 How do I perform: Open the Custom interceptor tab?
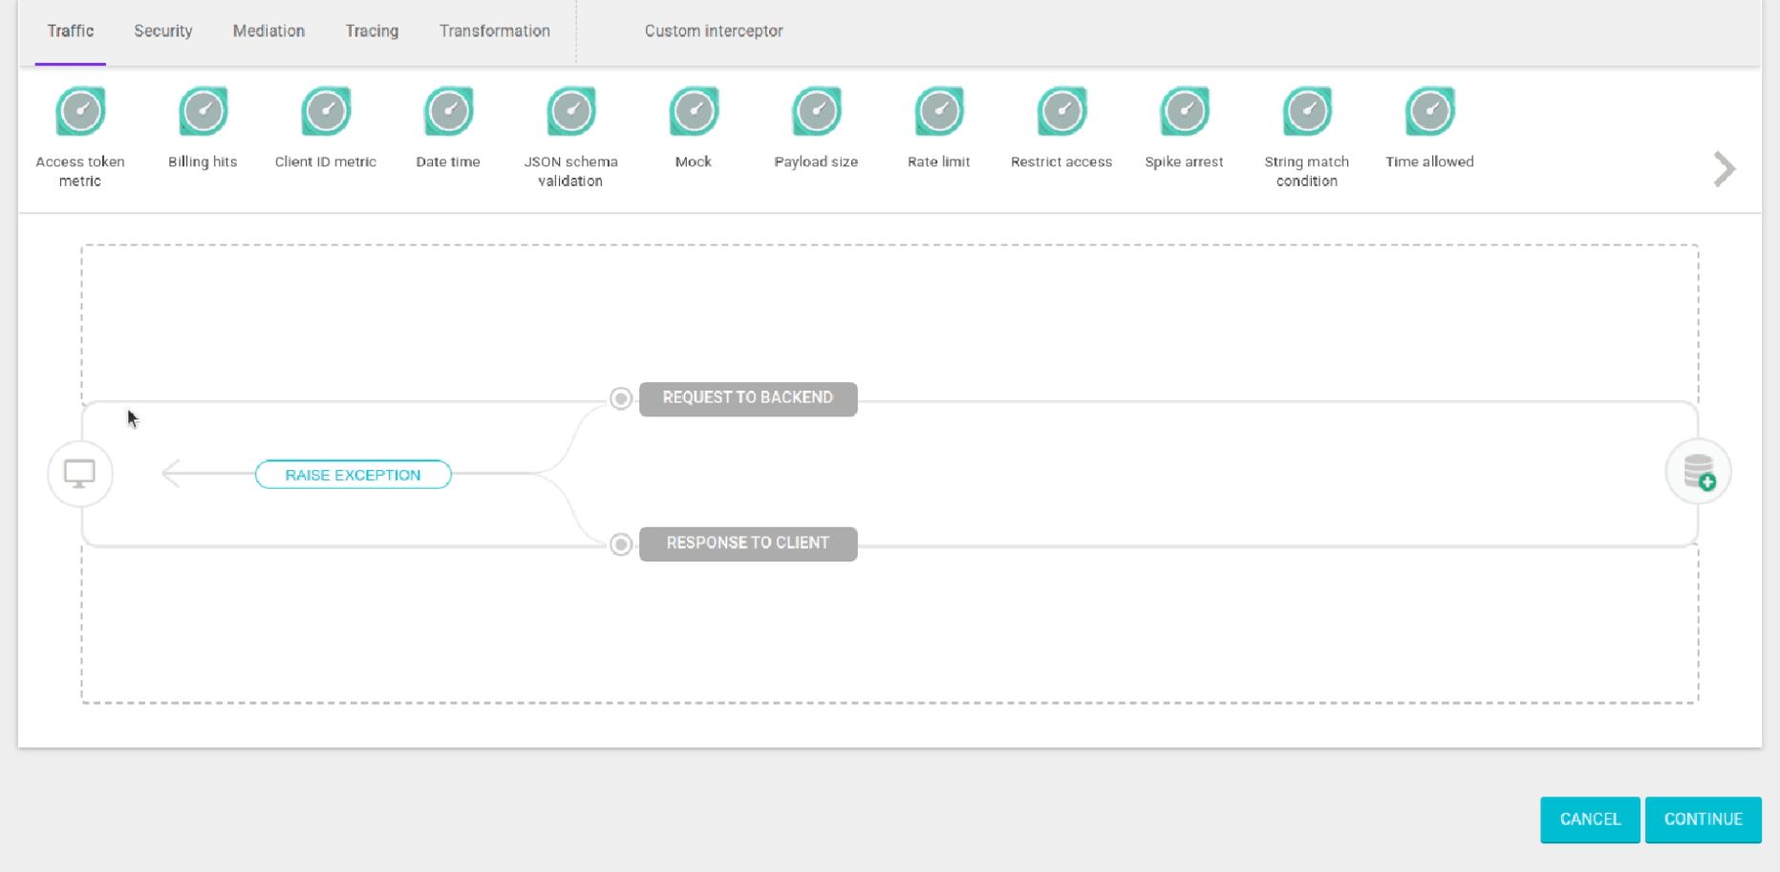[713, 32]
